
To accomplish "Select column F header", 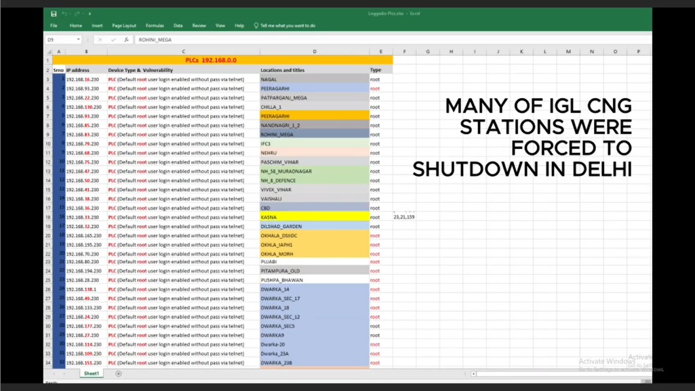I will coord(404,51).
